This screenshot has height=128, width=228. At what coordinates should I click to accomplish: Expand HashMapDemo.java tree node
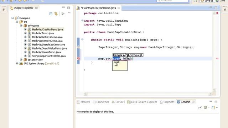pos(25,33)
